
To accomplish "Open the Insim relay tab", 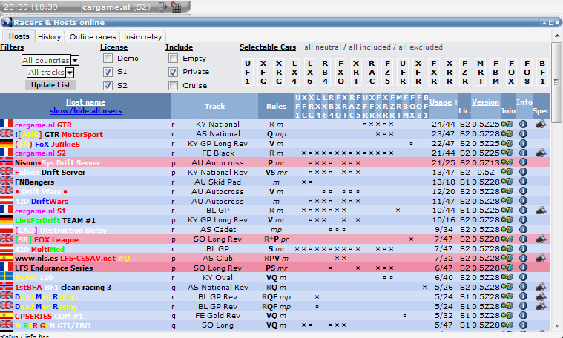I will (142, 36).
